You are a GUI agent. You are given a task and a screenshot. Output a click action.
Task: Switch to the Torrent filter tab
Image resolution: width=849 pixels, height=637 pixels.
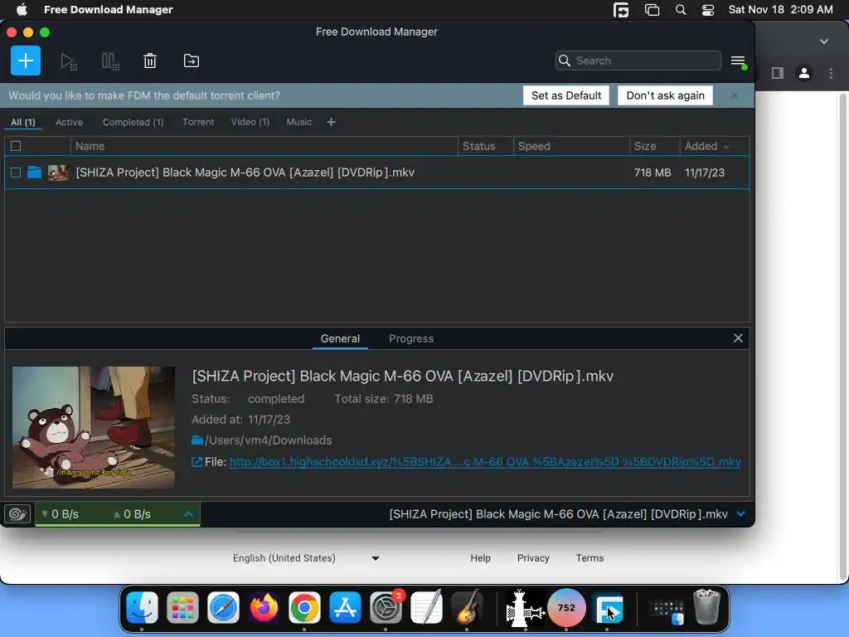click(198, 122)
